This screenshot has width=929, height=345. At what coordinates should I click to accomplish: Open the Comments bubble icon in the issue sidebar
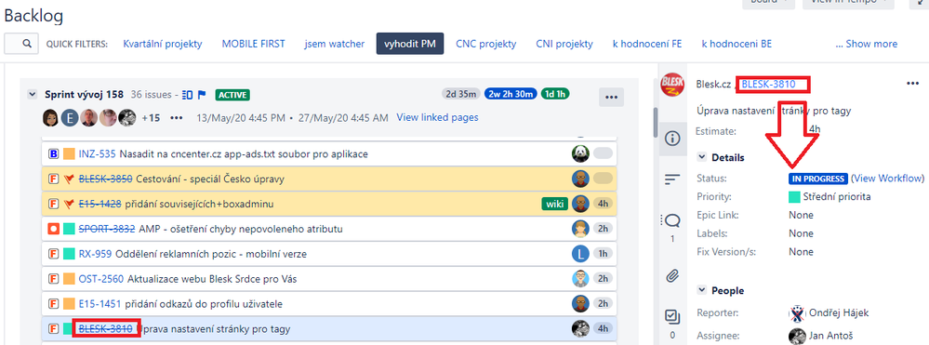pyautogui.click(x=672, y=220)
